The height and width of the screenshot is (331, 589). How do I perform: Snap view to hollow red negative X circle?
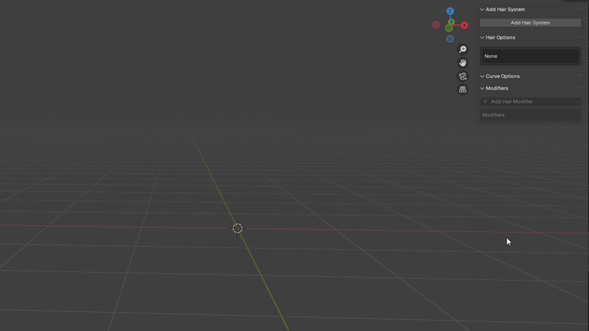436,25
